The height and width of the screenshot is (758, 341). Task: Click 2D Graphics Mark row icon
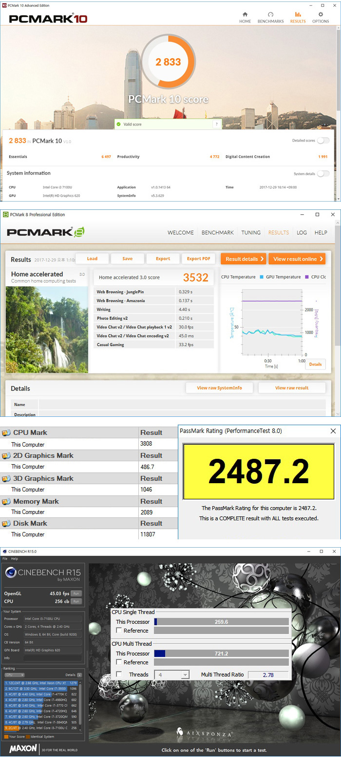[6, 456]
